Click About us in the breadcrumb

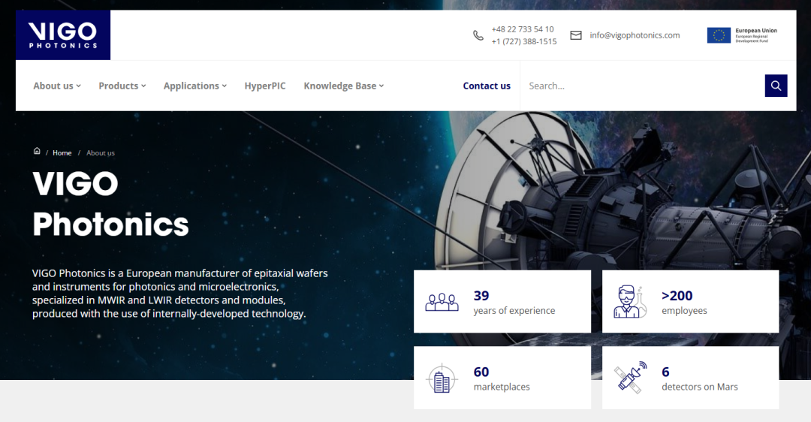[101, 153]
